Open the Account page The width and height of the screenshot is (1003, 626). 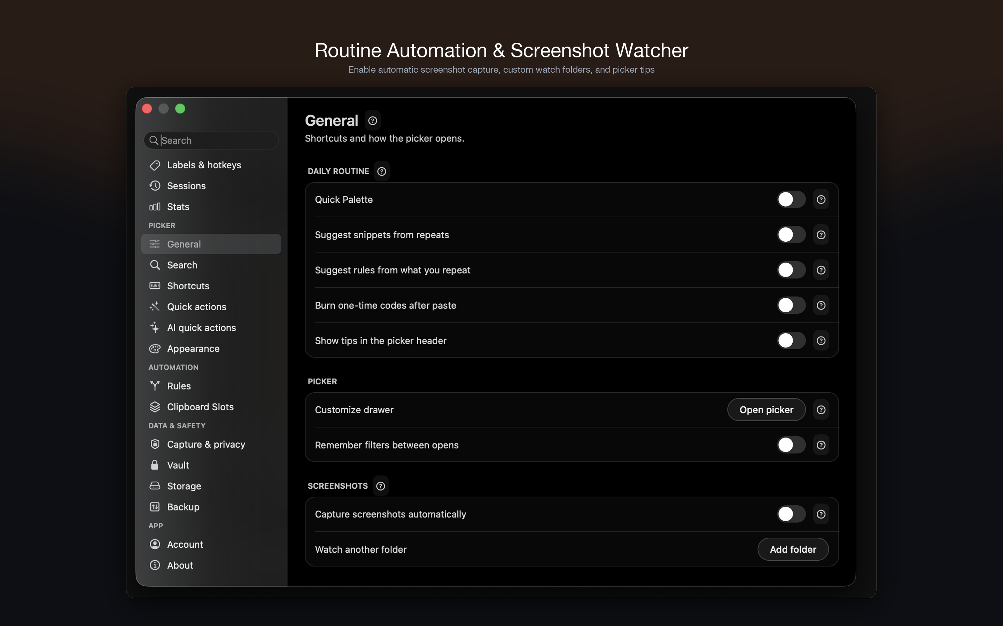tap(211, 544)
